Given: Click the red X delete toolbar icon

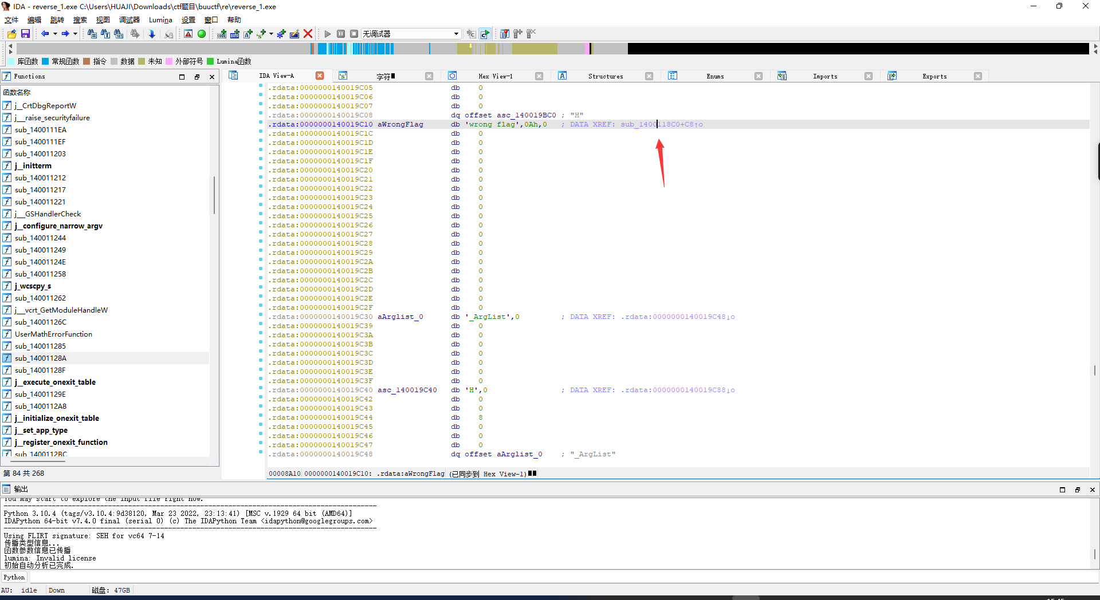Looking at the screenshot, I should 308,34.
